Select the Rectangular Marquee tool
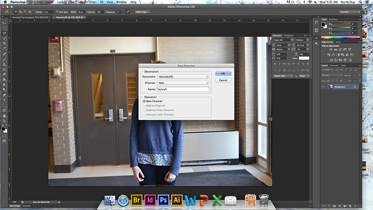 point(4,28)
